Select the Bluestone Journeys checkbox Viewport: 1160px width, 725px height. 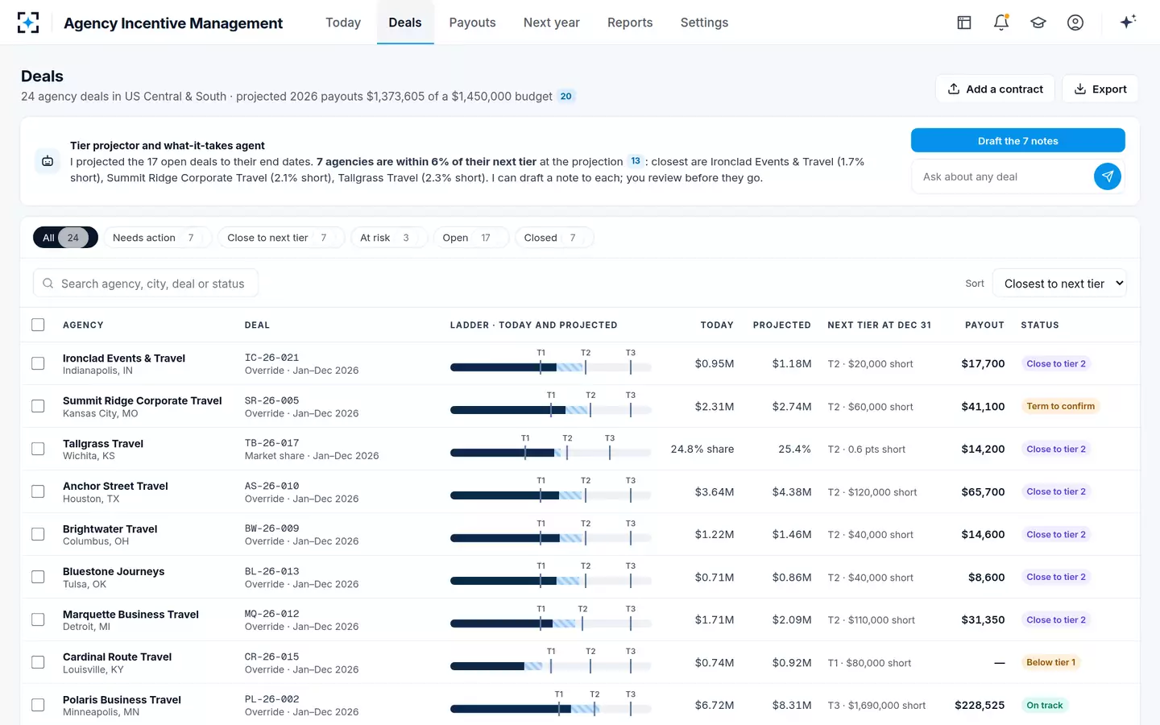pyautogui.click(x=38, y=577)
